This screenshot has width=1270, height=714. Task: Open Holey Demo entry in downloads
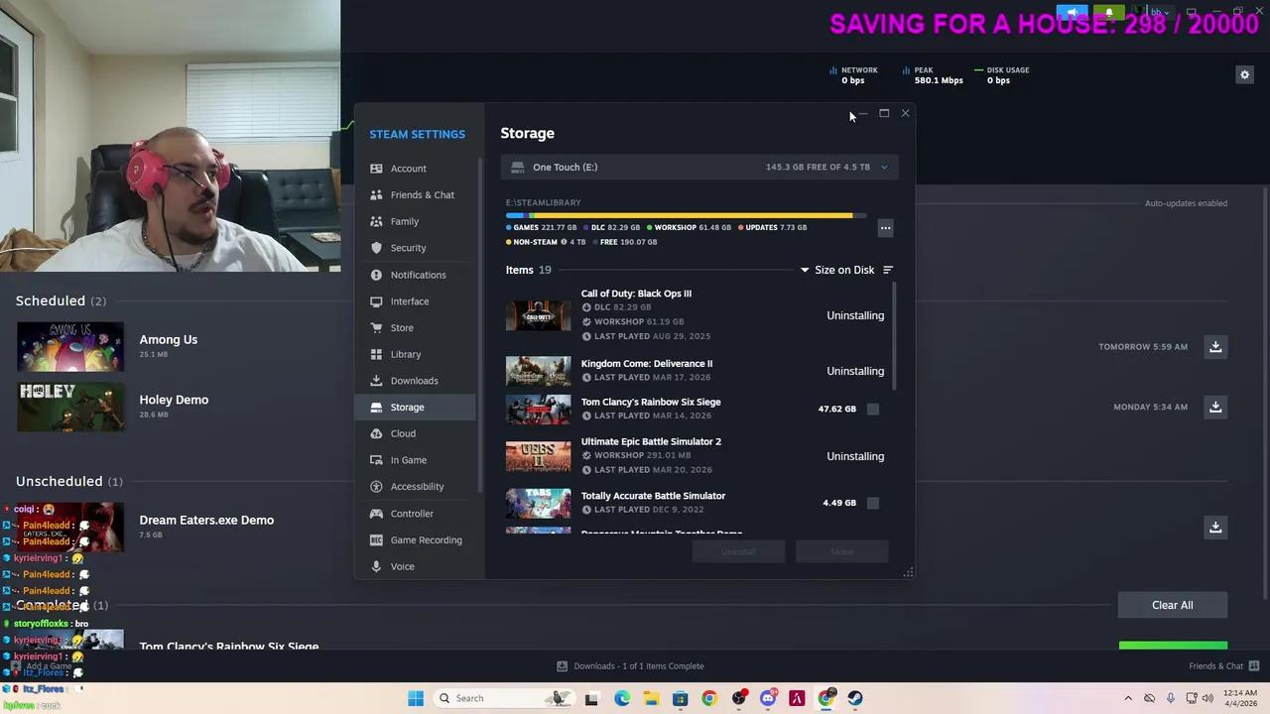click(174, 400)
